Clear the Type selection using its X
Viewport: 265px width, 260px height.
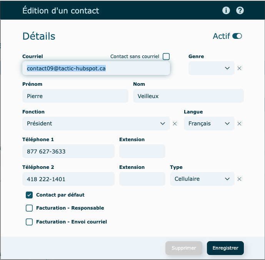[x=239, y=179]
